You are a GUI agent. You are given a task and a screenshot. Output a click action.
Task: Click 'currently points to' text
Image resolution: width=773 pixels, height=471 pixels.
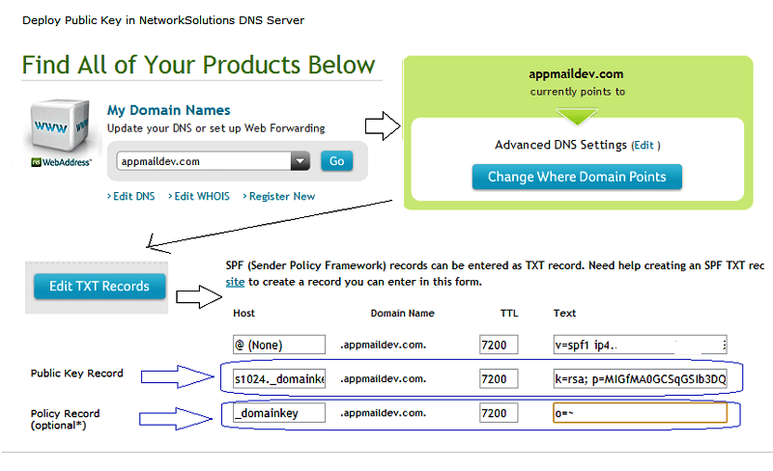[x=577, y=92]
